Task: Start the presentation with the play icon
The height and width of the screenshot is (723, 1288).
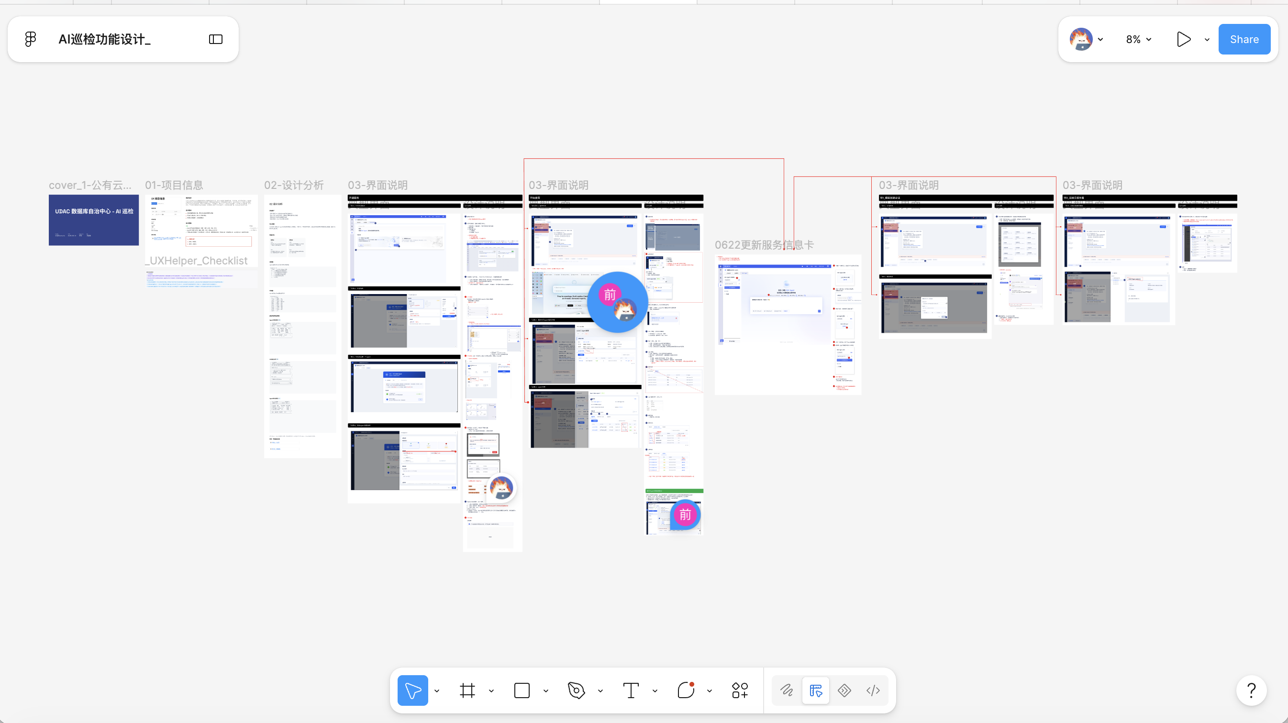Action: click(1183, 39)
